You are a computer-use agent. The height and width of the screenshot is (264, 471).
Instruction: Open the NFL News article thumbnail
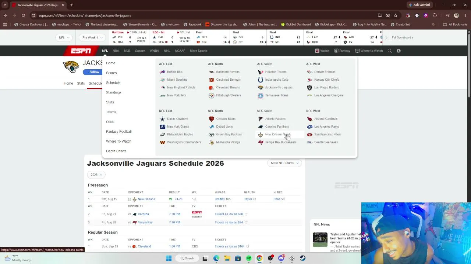click(320, 240)
